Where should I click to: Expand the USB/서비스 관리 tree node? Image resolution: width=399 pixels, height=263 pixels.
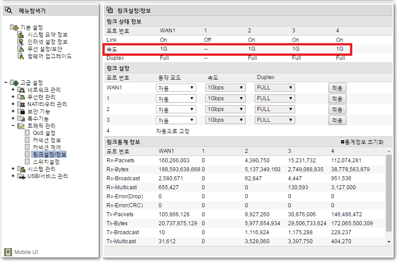(13, 176)
